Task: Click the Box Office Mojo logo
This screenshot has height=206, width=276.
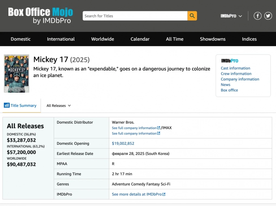Action: (41, 16)
